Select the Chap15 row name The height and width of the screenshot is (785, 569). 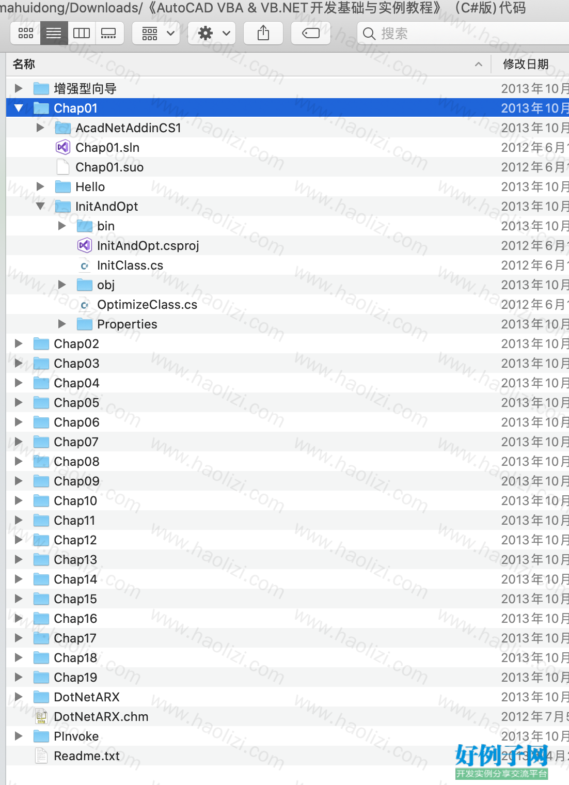[75, 599]
